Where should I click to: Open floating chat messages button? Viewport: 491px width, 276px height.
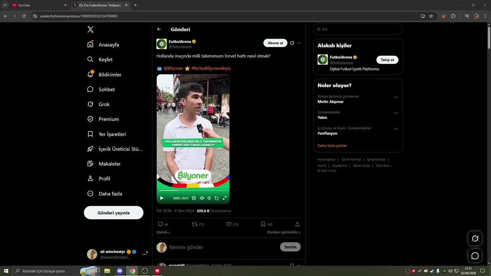pyautogui.click(x=475, y=256)
